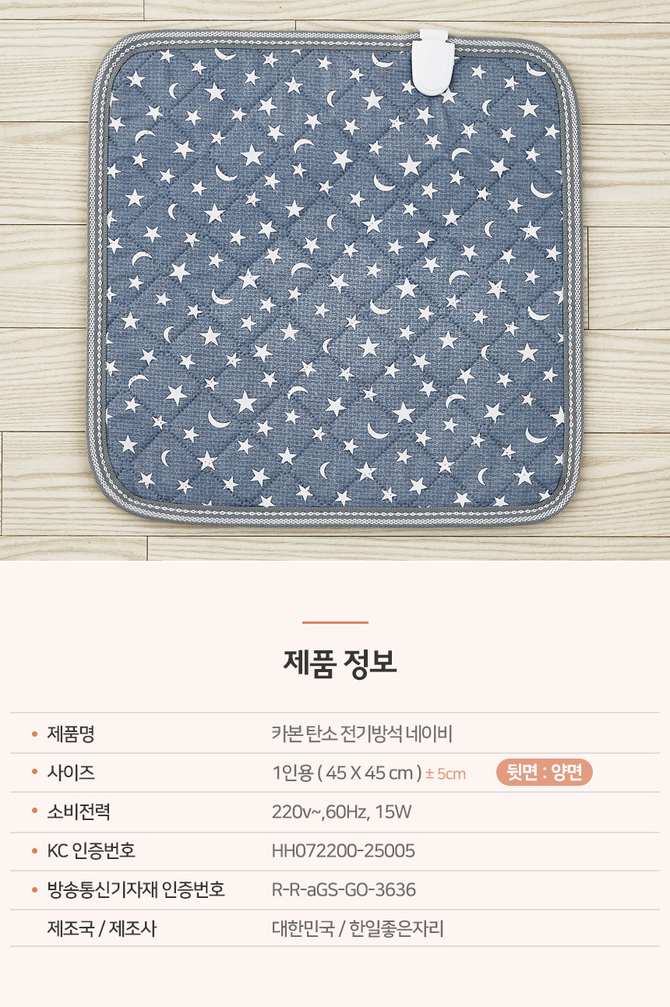Click the orange bullet beside 소비전력
Viewport: 670px width, 1007px height.
click(34, 812)
